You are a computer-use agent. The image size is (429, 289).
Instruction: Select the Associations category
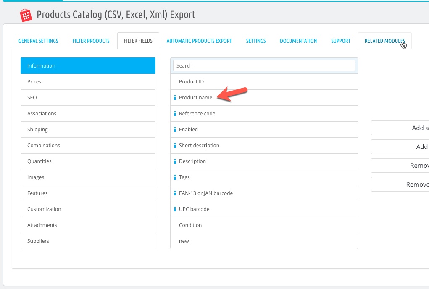(x=88, y=113)
